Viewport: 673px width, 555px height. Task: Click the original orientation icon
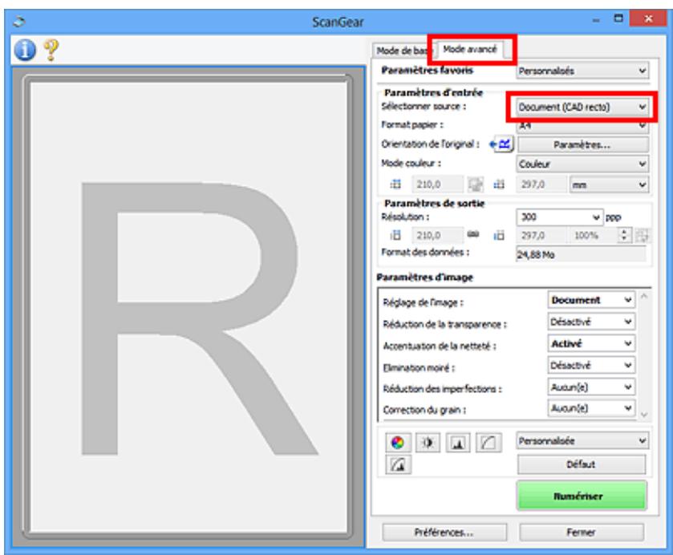click(x=500, y=144)
